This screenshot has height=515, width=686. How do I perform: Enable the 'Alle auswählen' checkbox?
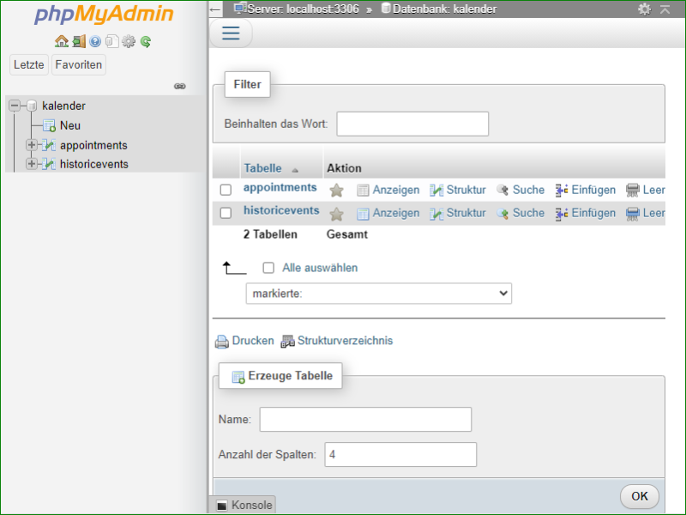click(268, 268)
